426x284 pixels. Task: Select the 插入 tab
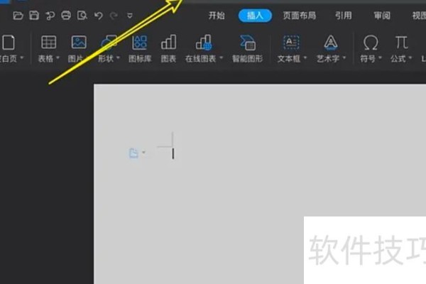pyautogui.click(x=255, y=16)
